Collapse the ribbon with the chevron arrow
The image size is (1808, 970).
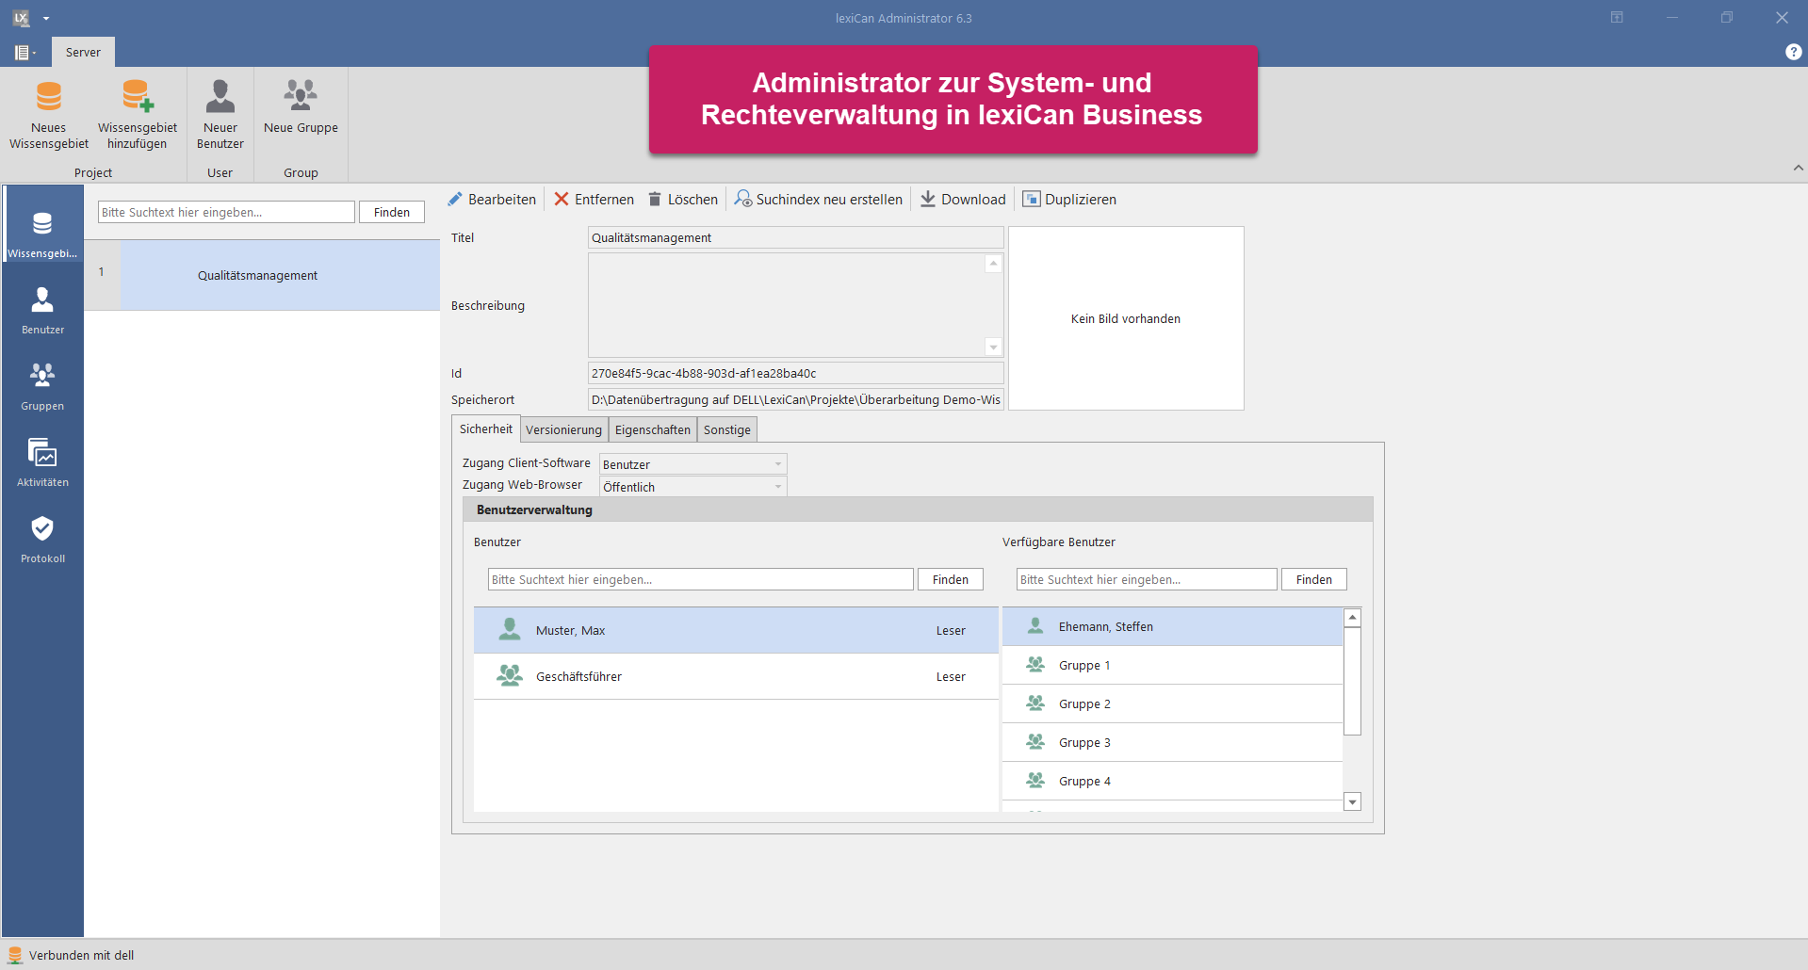pyautogui.click(x=1798, y=168)
